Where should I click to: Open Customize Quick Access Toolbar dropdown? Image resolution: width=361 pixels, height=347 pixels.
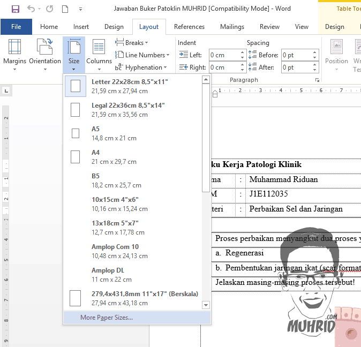coord(80,9)
